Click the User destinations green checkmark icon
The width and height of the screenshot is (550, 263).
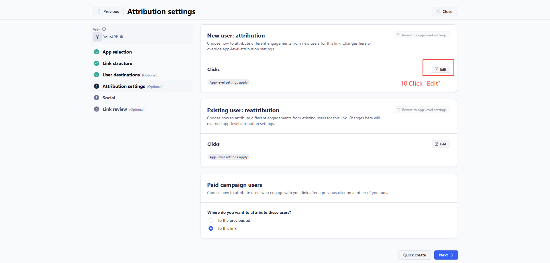point(97,75)
